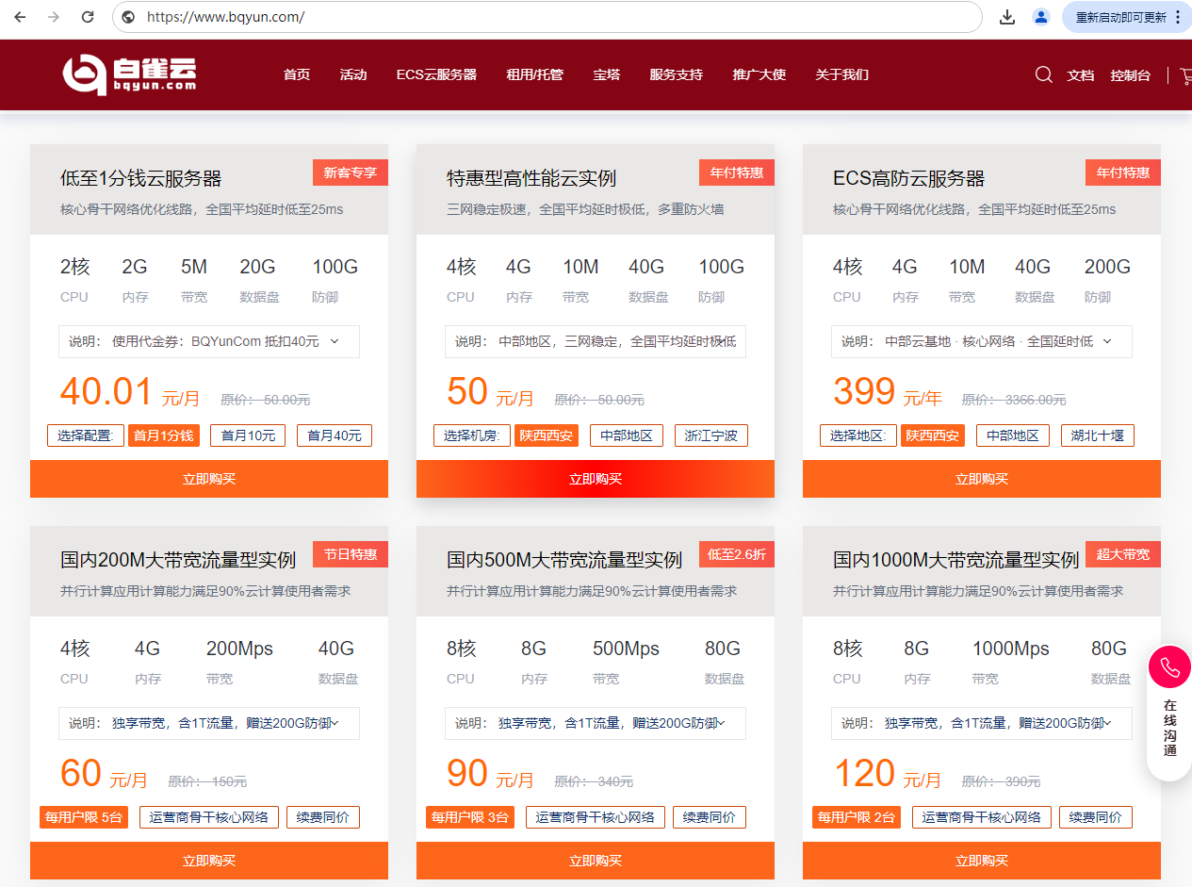
Task: Click 立即购买 under 国内1000M大带宽流量型实例
Action: pyautogui.click(x=981, y=861)
